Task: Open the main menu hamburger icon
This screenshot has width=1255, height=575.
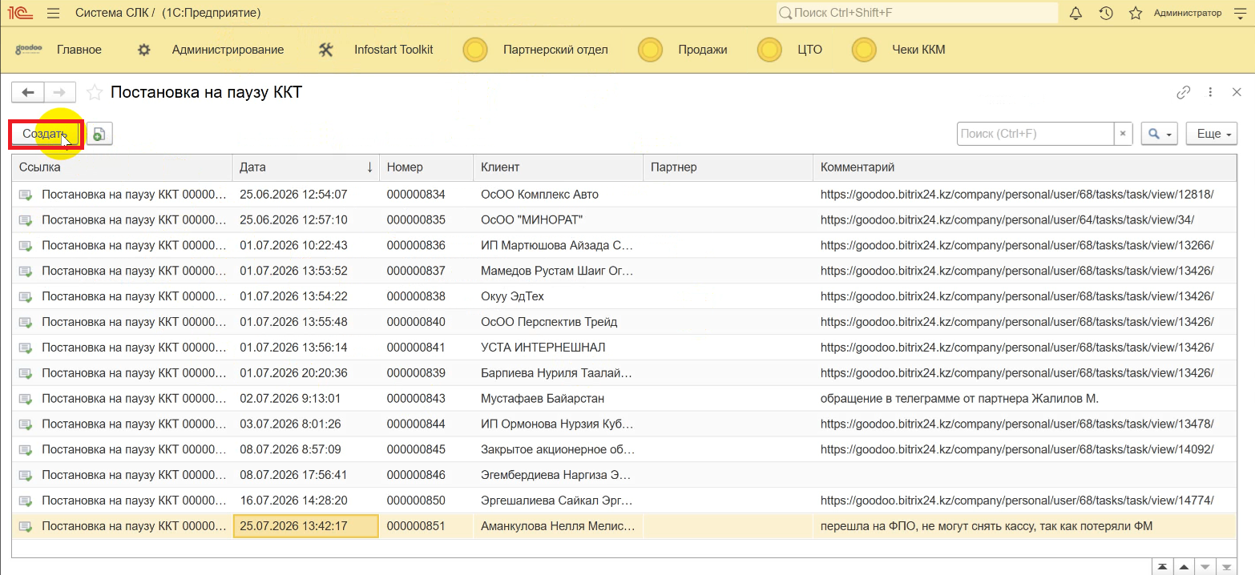Action: click(x=54, y=13)
